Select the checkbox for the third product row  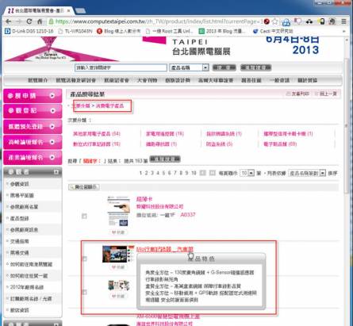[84, 292]
